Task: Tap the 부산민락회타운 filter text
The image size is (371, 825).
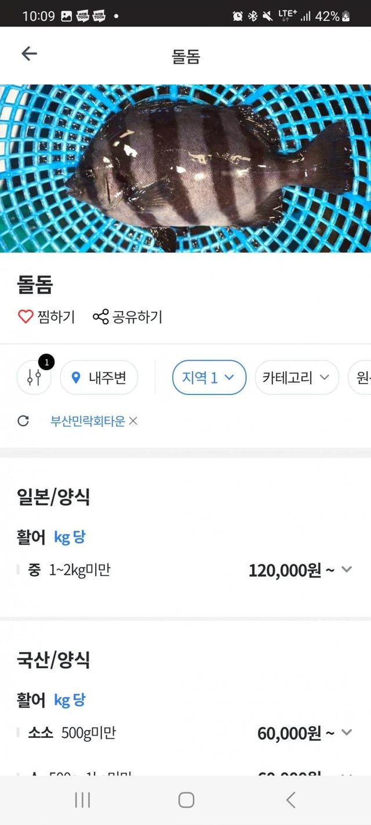Action: point(88,421)
